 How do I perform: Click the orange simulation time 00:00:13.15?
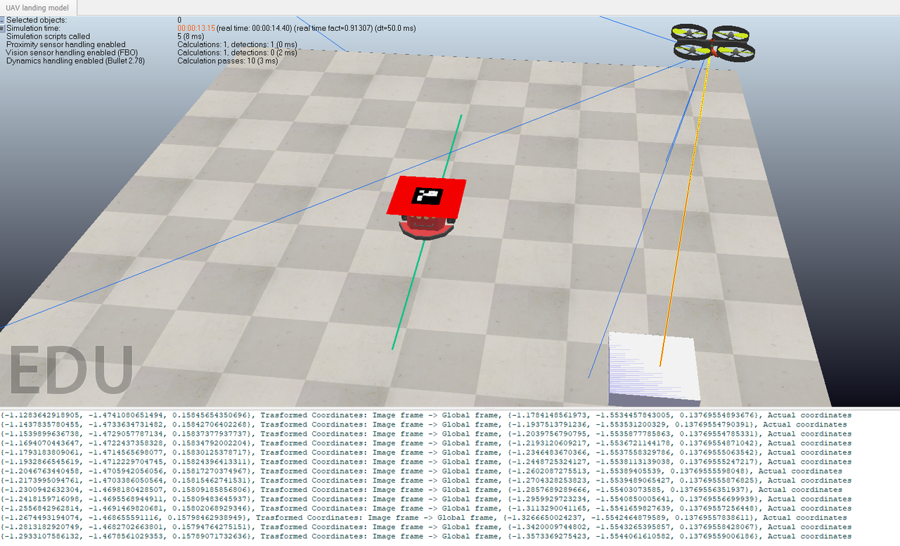tap(196, 28)
